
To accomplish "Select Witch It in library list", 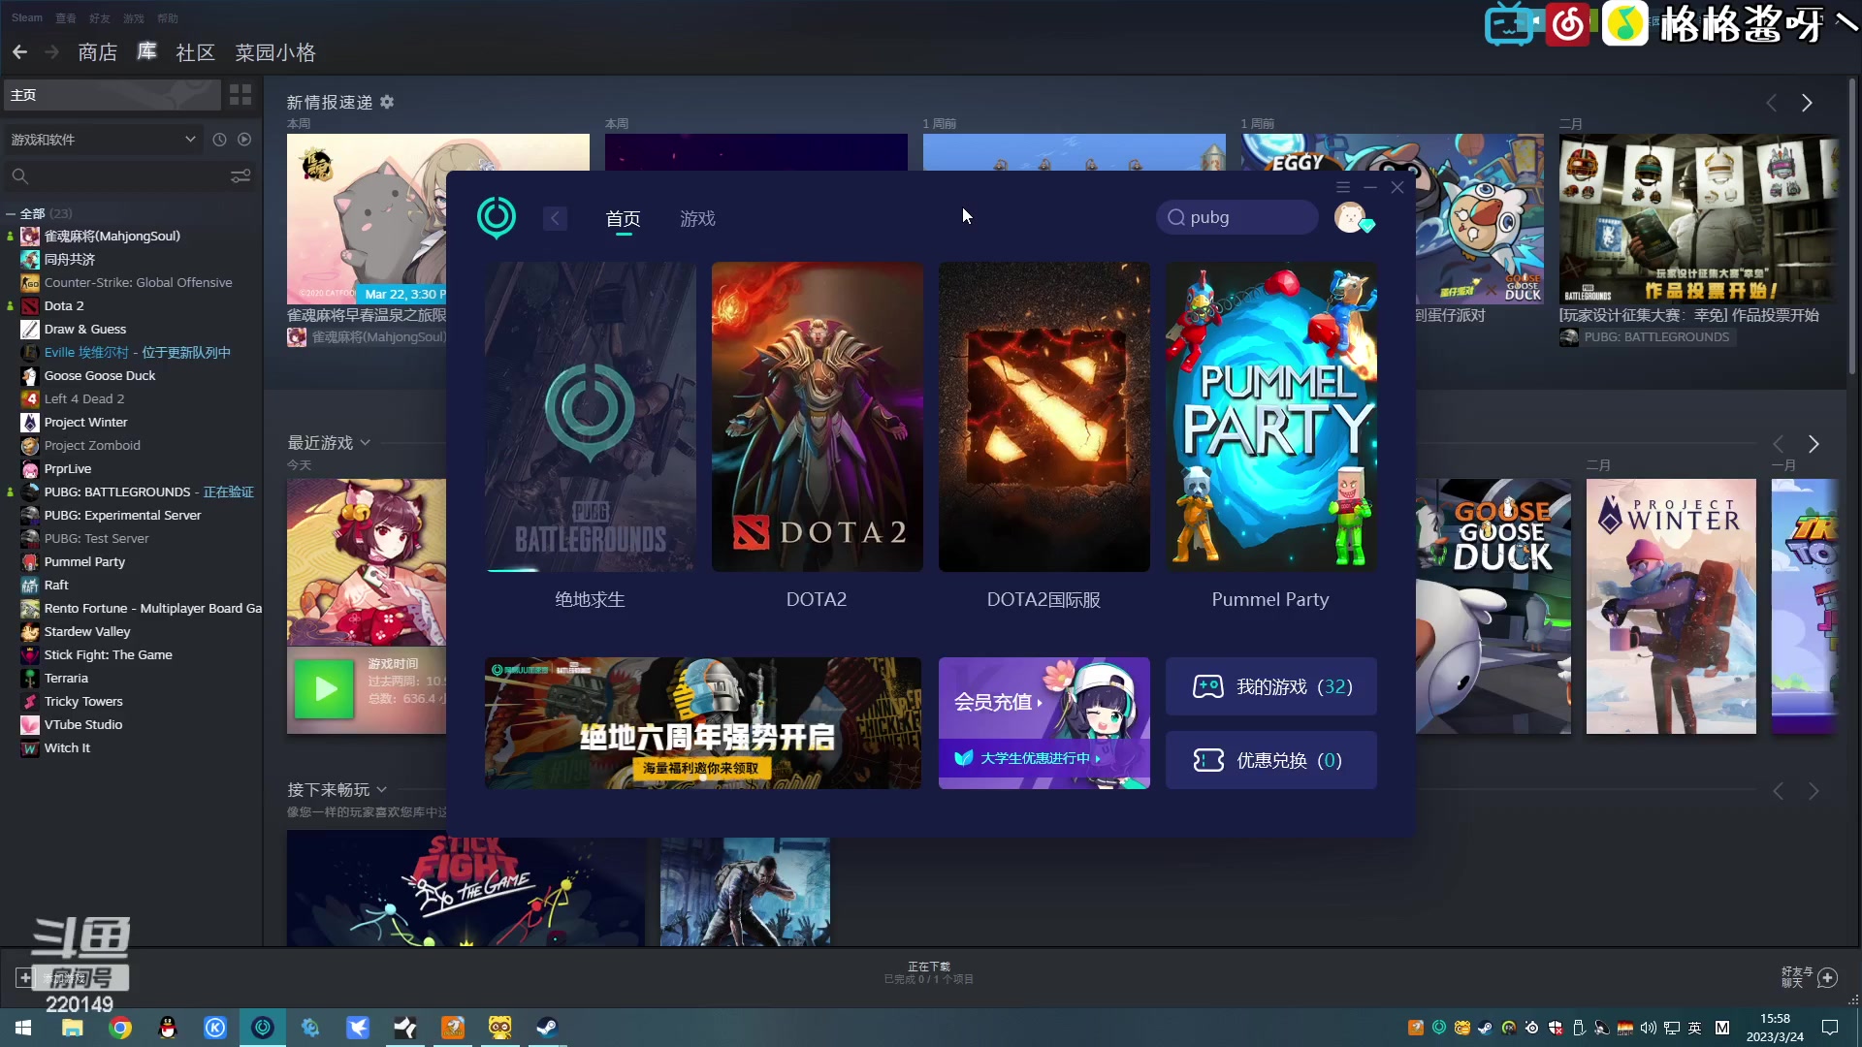I will (x=67, y=747).
